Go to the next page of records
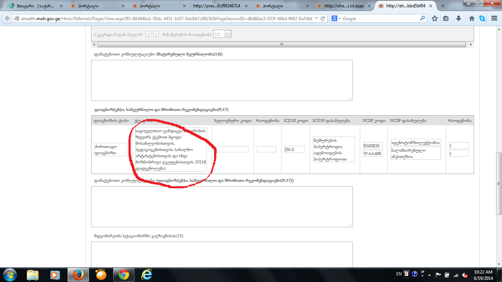The height and width of the screenshot is (282, 502). pos(156,34)
